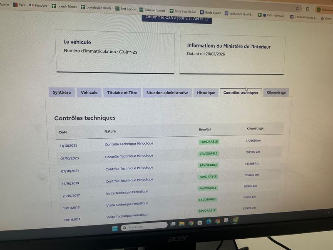Click the date 07/10/2021

click(70, 171)
